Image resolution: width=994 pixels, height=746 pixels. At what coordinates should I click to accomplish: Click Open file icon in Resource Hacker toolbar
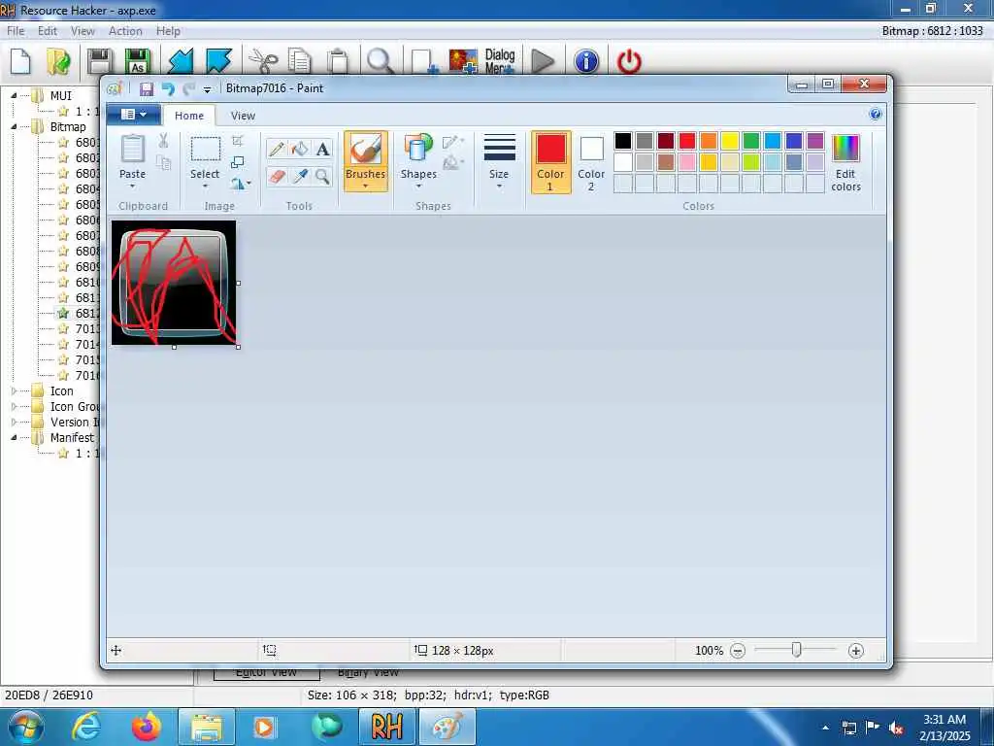click(x=58, y=61)
